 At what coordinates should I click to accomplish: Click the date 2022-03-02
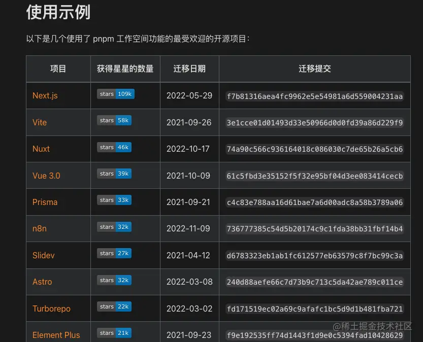click(x=189, y=309)
